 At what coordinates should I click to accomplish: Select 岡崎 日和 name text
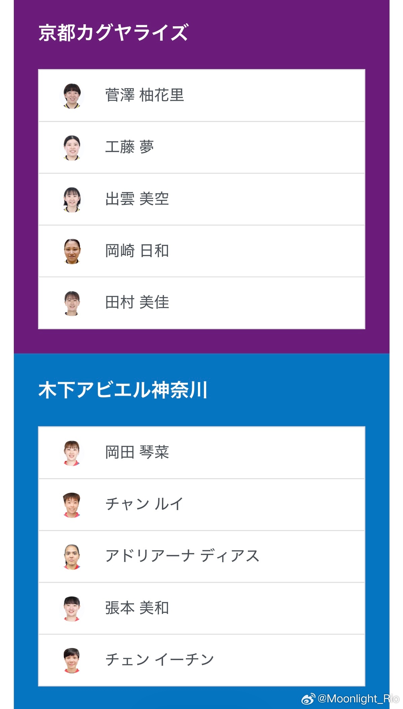[x=137, y=251]
